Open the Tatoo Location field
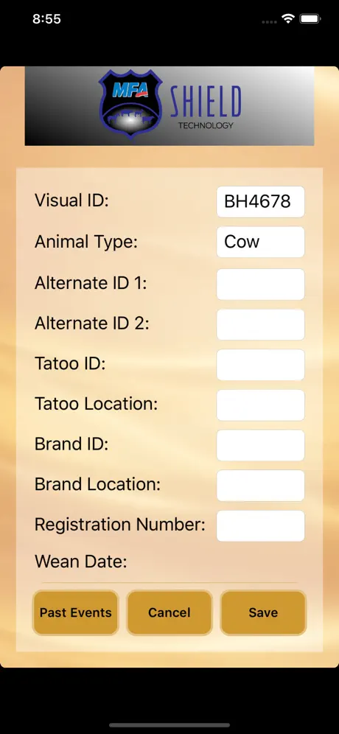 260,405
